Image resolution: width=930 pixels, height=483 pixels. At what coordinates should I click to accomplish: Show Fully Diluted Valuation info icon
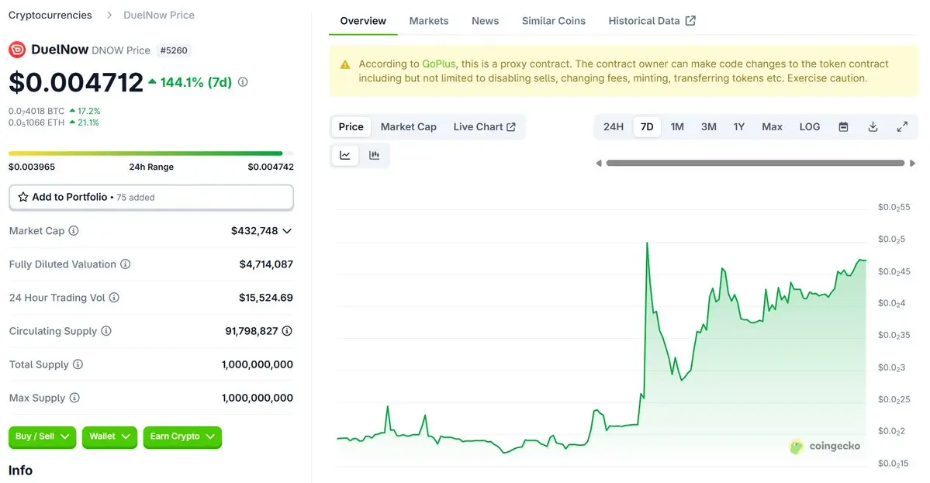[125, 264]
